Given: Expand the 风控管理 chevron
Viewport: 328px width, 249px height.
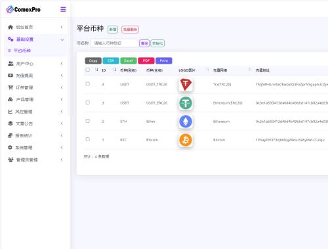Looking at the screenshot, I should click(x=62, y=112).
